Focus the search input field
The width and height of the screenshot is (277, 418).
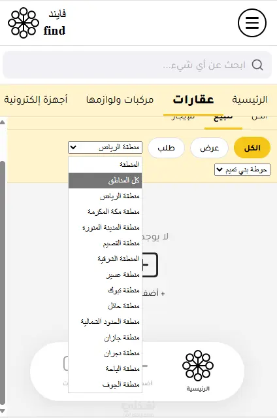(137, 65)
